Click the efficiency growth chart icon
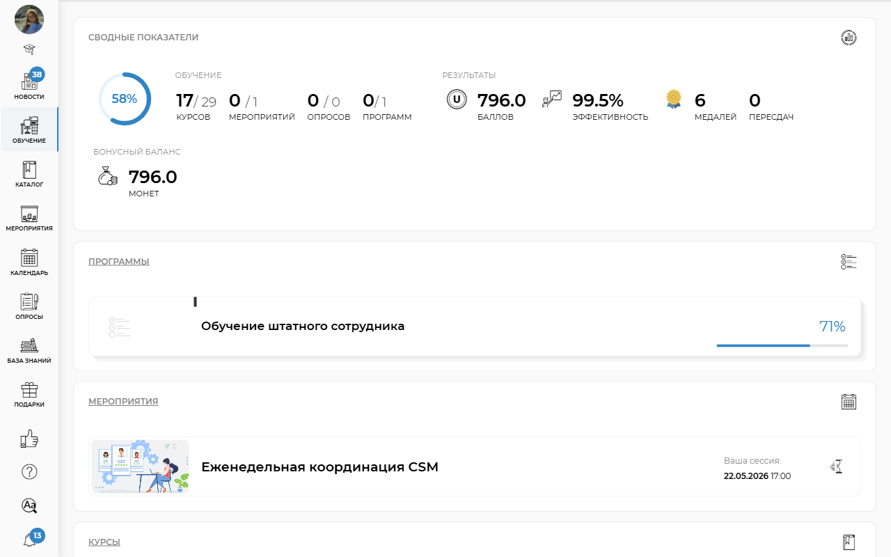 click(551, 100)
